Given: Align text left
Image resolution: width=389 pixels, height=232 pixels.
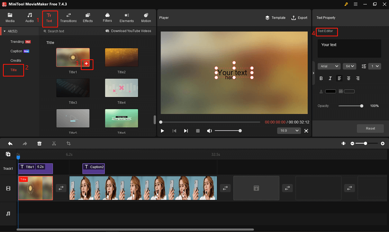Looking at the screenshot, I should [x=339, y=78].
